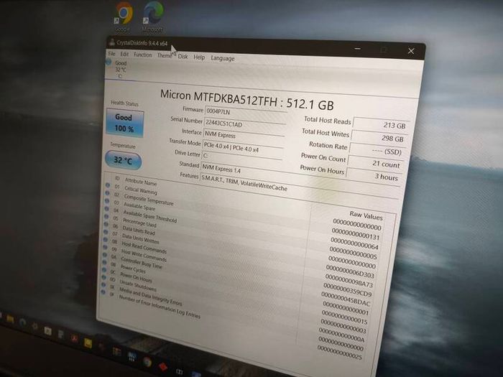Open the File menu
Viewport: 503px width, 377px height.
[x=111, y=54]
